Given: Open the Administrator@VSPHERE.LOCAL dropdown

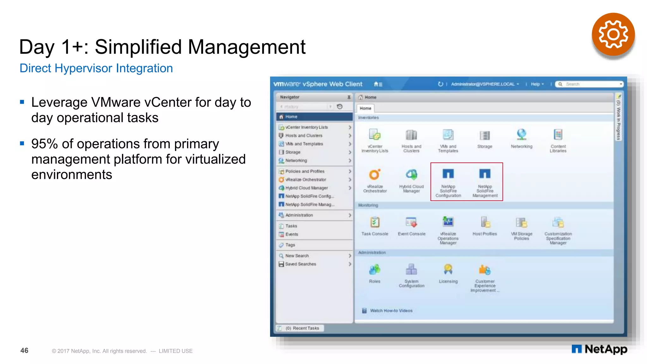Looking at the screenshot, I should click(x=485, y=84).
